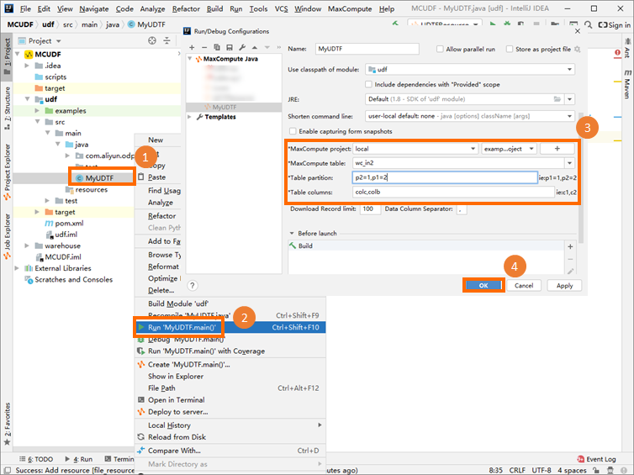Viewport: 634px width, 475px height.
Task: Collapse MaxCompute Java configurations node
Action: click(x=190, y=59)
